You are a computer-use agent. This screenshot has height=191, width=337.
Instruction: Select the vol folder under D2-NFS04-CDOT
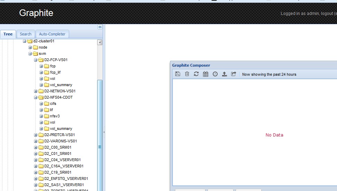pos(52,122)
